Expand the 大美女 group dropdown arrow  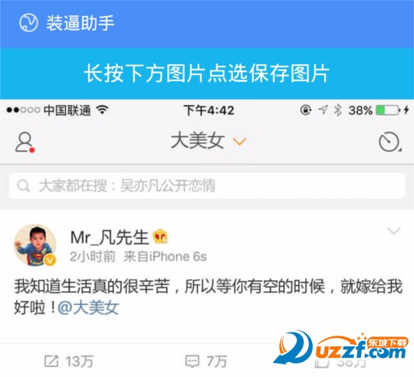(239, 142)
